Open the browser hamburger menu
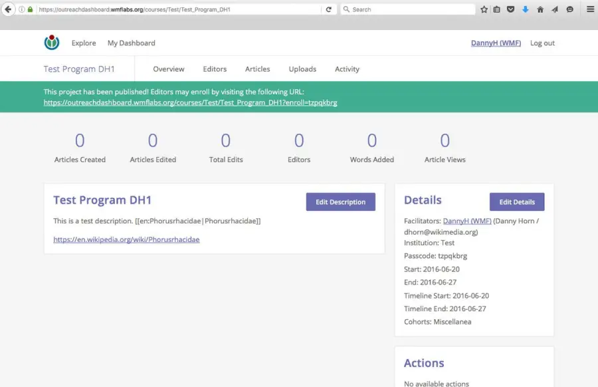 (x=590, y=9)
